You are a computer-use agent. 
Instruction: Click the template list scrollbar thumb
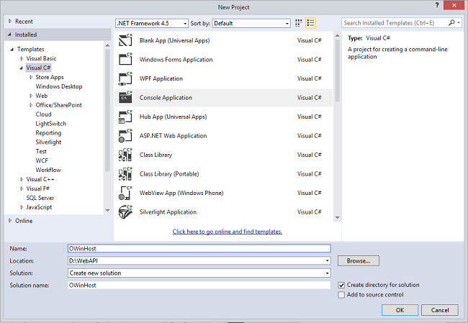pyautogui.click(x=337, y=70)
